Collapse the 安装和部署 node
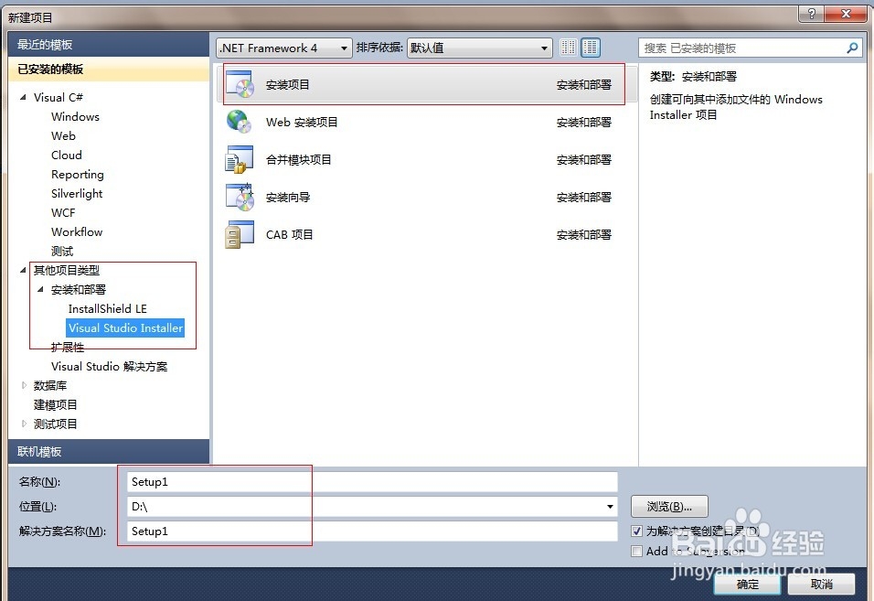This screenshot has height=601, width=874. (40, 289)
